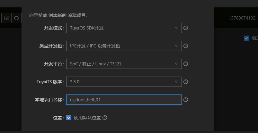Click into the rs_door_bell_01 project name field

click(x=124, y=100)
